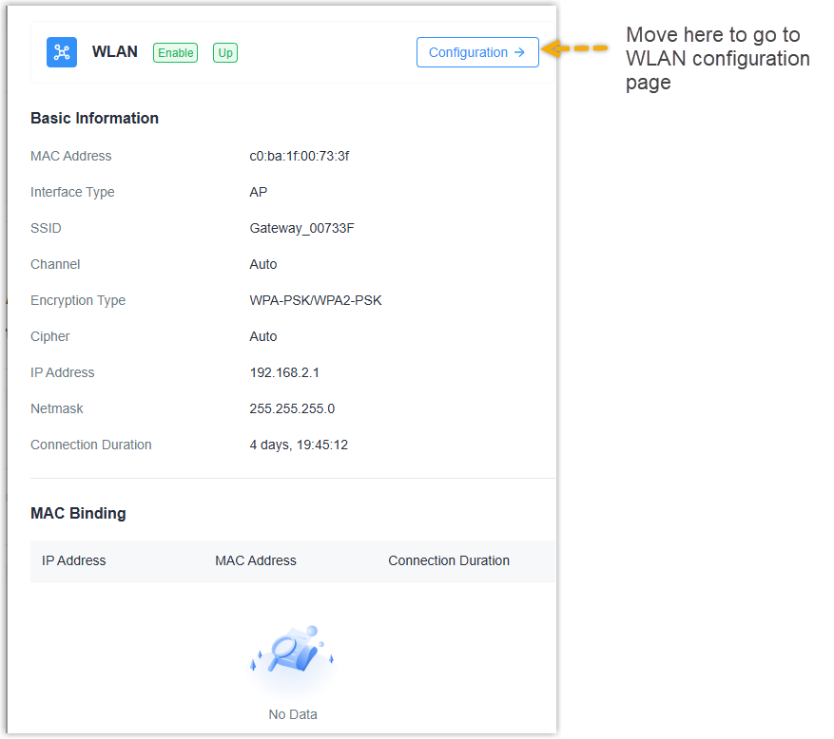Viewport: 834px width, 739px height.
Task: Click the Connection Duration table column header
Action: click(x=449, y=560)
